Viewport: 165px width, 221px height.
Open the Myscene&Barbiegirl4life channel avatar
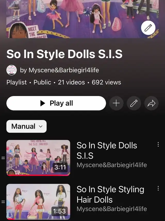point(11,70)
